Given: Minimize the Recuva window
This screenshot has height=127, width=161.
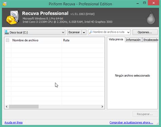Looking at the screenshot, I should point(138,3).
